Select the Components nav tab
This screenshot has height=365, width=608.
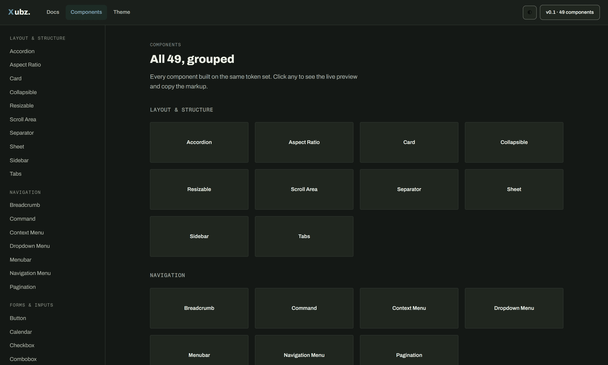click(x=86, y=12)
